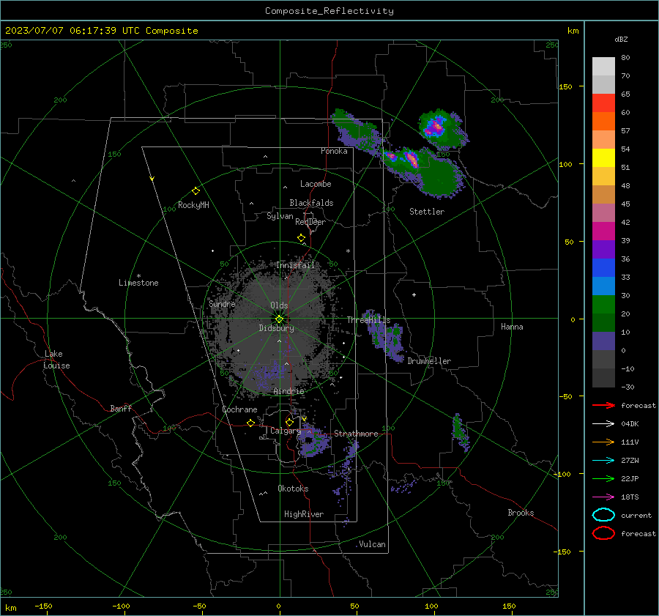The height and width of the screenshot is (616, 659).
Task: Click the 42 dBZ magenta color swatch
Action: [603, 231]
